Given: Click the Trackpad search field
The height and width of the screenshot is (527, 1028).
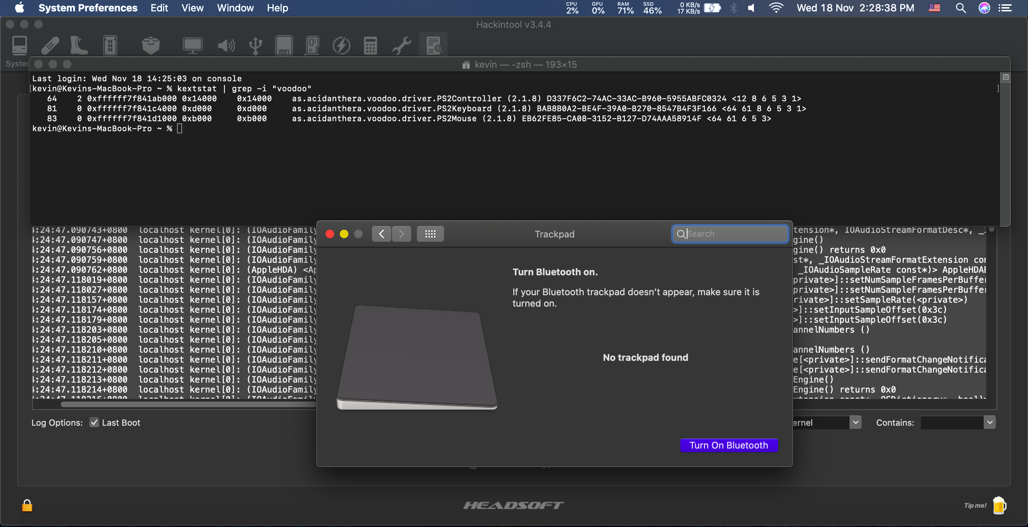Looking at the screenshot, I should [730, 234].
